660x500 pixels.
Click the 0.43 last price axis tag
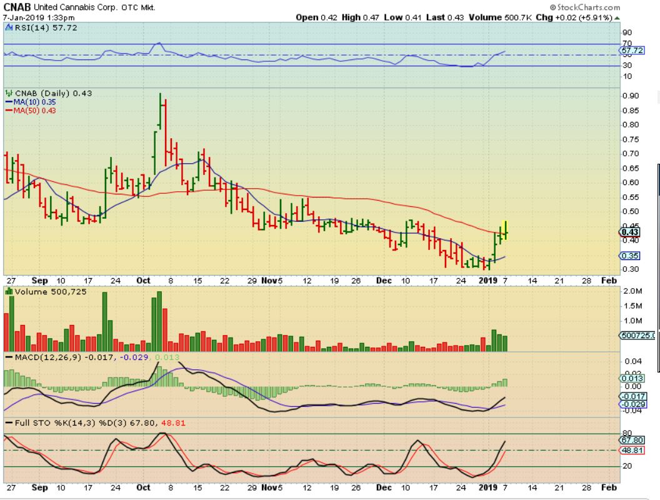click(x=630, y=232)
